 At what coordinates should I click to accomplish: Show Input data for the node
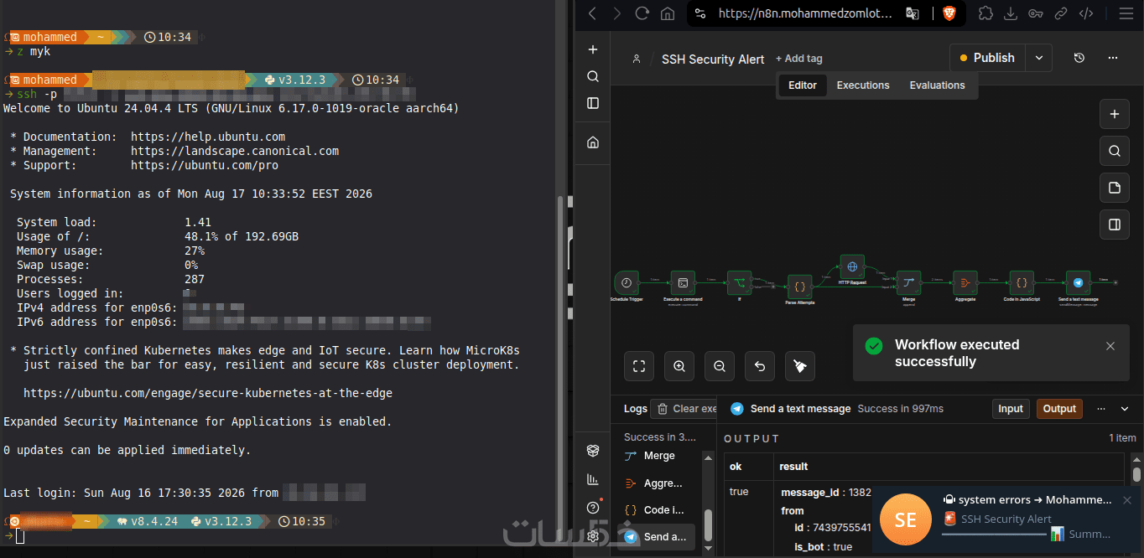click(x=1011, y=409)
